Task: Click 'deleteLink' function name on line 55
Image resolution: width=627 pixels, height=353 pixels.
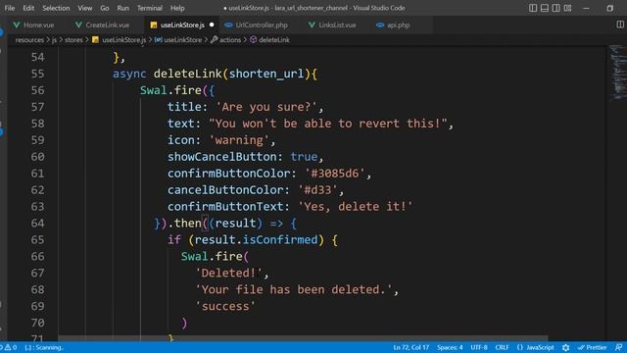Action: [x=187, y=74]
